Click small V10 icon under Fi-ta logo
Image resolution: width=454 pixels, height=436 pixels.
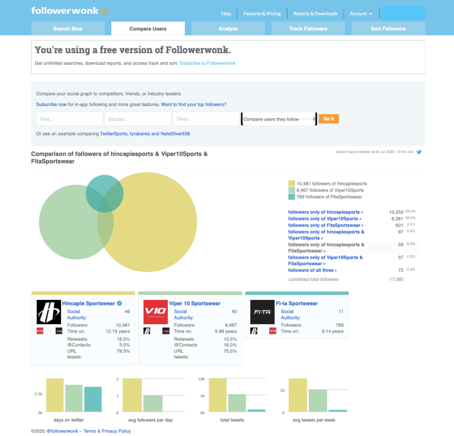[273, 331]
